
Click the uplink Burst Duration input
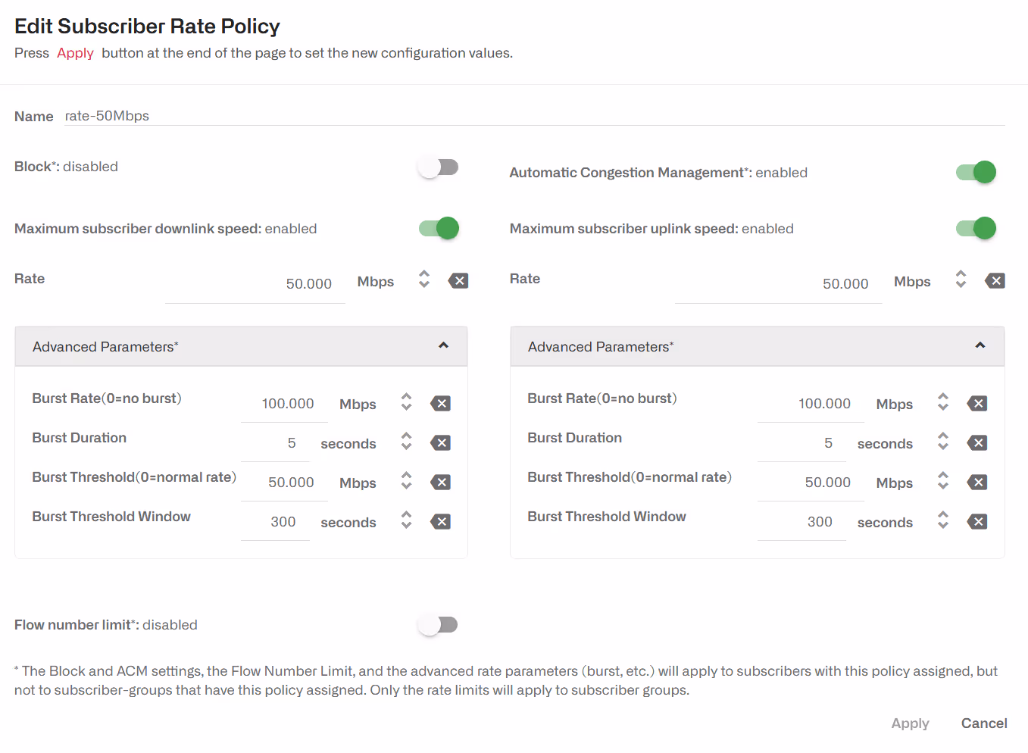pos(801,443)
